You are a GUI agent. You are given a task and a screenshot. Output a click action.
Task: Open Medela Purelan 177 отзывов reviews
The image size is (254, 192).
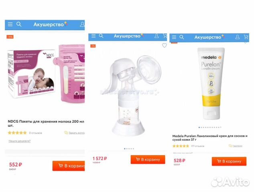tap(198, 146)
